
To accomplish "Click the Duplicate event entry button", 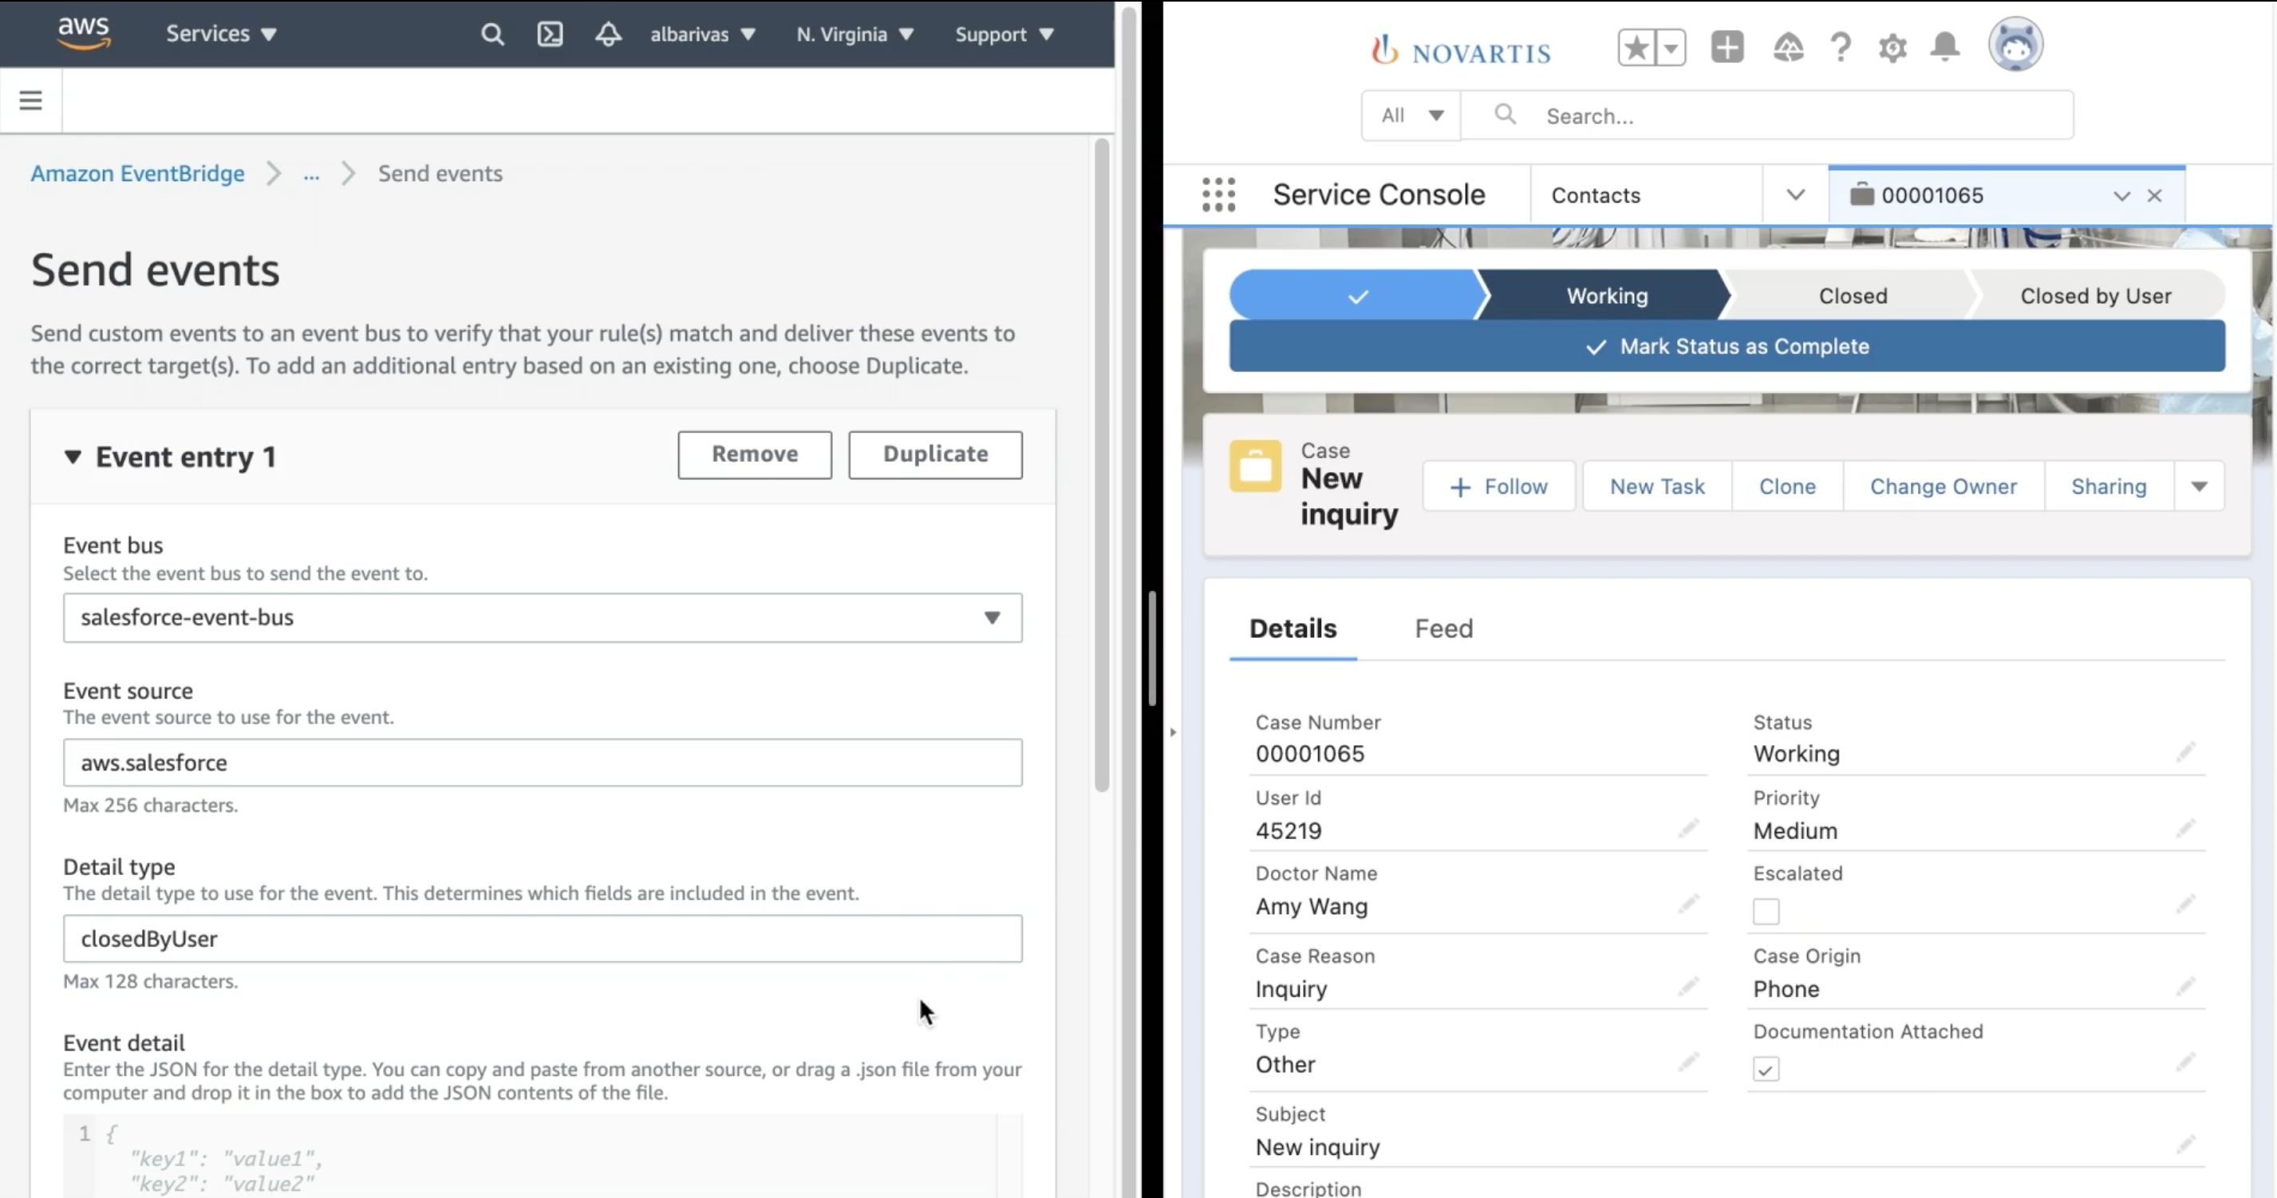I will (935, 454).
